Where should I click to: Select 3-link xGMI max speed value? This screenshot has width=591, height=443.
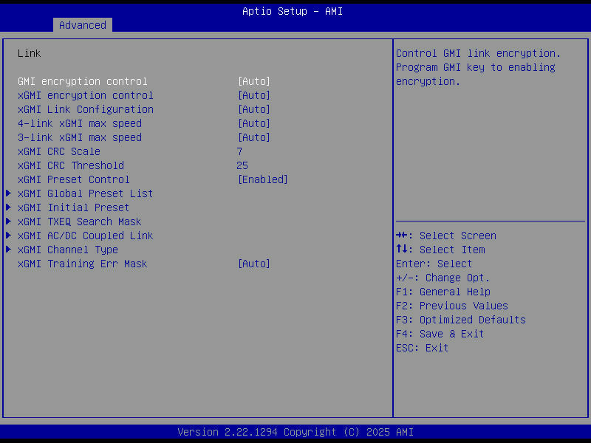[x=254, y=137]
